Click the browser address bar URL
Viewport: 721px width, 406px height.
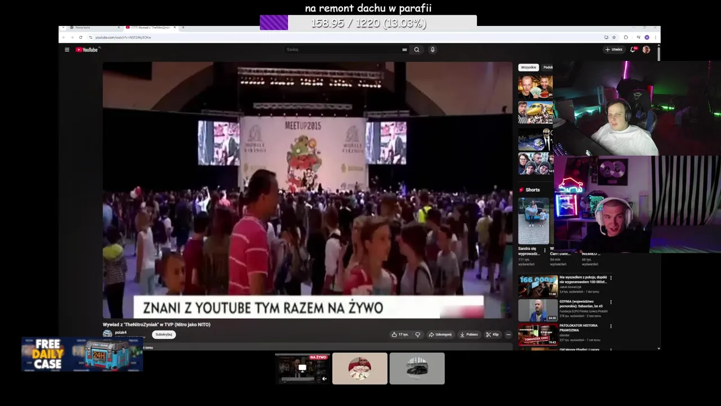[123, 37]
